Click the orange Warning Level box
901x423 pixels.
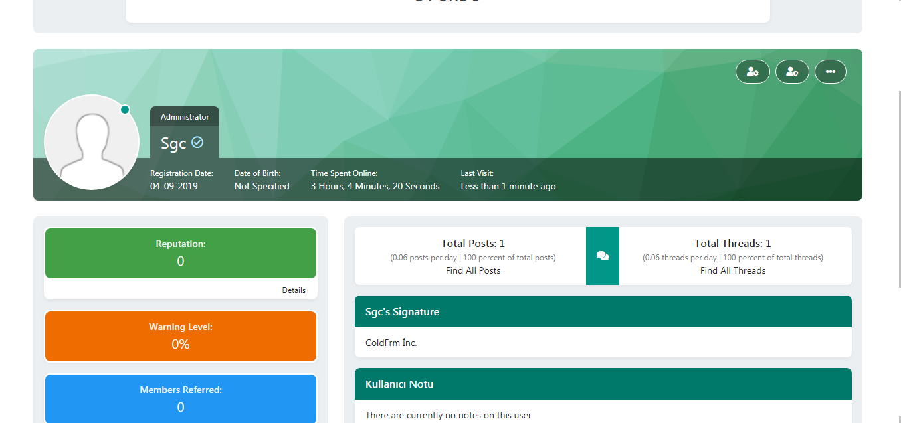(x=181, y=336)
